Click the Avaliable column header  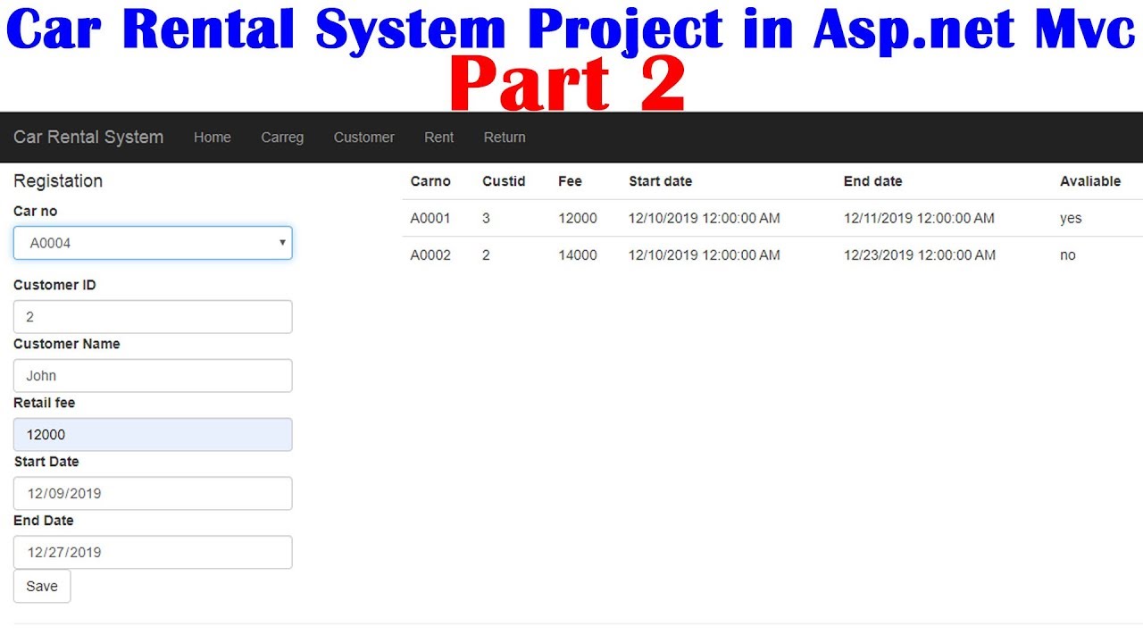pos(1089,181)
